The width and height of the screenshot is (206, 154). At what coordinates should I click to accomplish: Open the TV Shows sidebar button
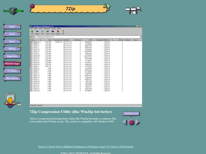point(12,71)
